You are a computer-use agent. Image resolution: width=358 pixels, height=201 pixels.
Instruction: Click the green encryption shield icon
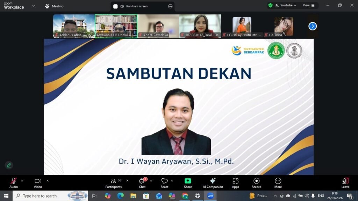270,5
